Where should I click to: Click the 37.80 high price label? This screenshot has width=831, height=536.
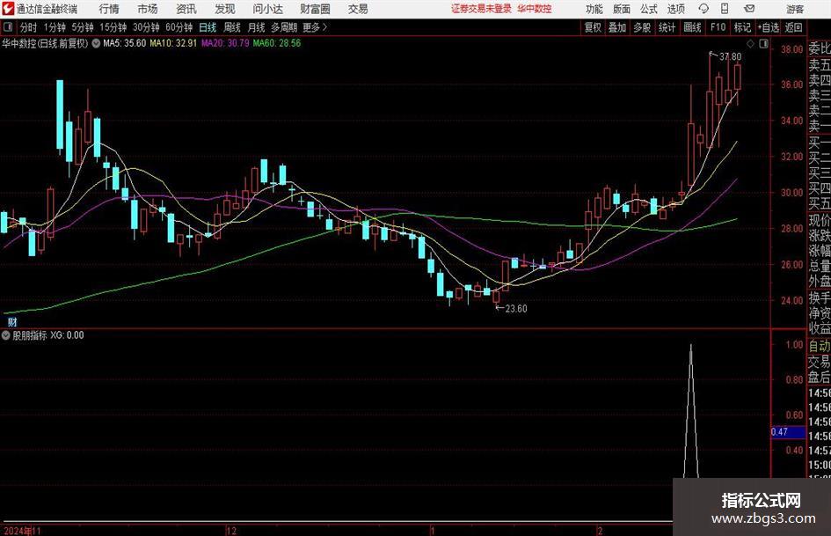click(730, 57)
